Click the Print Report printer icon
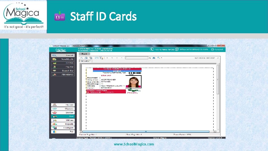Viewport: 268px width, 151px height. coord(86,58)
